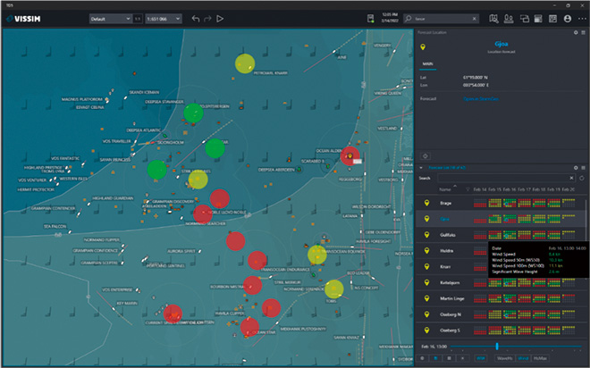Image resolution: width=590 pixels, height=368 pixels.
Task: Click the Gjoa red marker on the map
Action: point(350,156)
